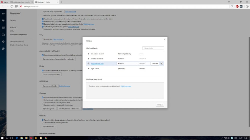Select Prohlížeč settings section
250x140 pixels.
point(13,27)
